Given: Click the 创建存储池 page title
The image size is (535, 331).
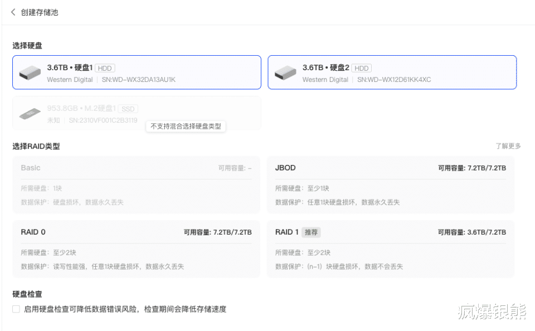Looking at the screenshot, I should tap(40, 12).
